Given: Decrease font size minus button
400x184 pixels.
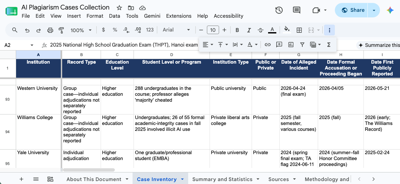Looking at the screenshot, I should (x=201, y=30).
